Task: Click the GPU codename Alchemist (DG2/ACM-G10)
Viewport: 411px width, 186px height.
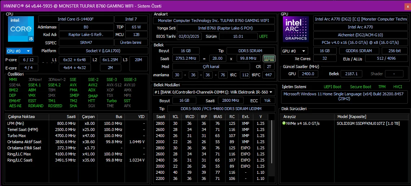Action: (360, 35)
